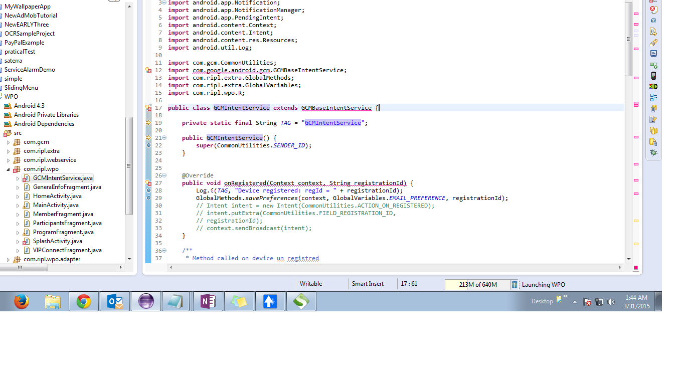Open the Problems view red-x icon
This screenshot has width=685, height=385.
653,10
